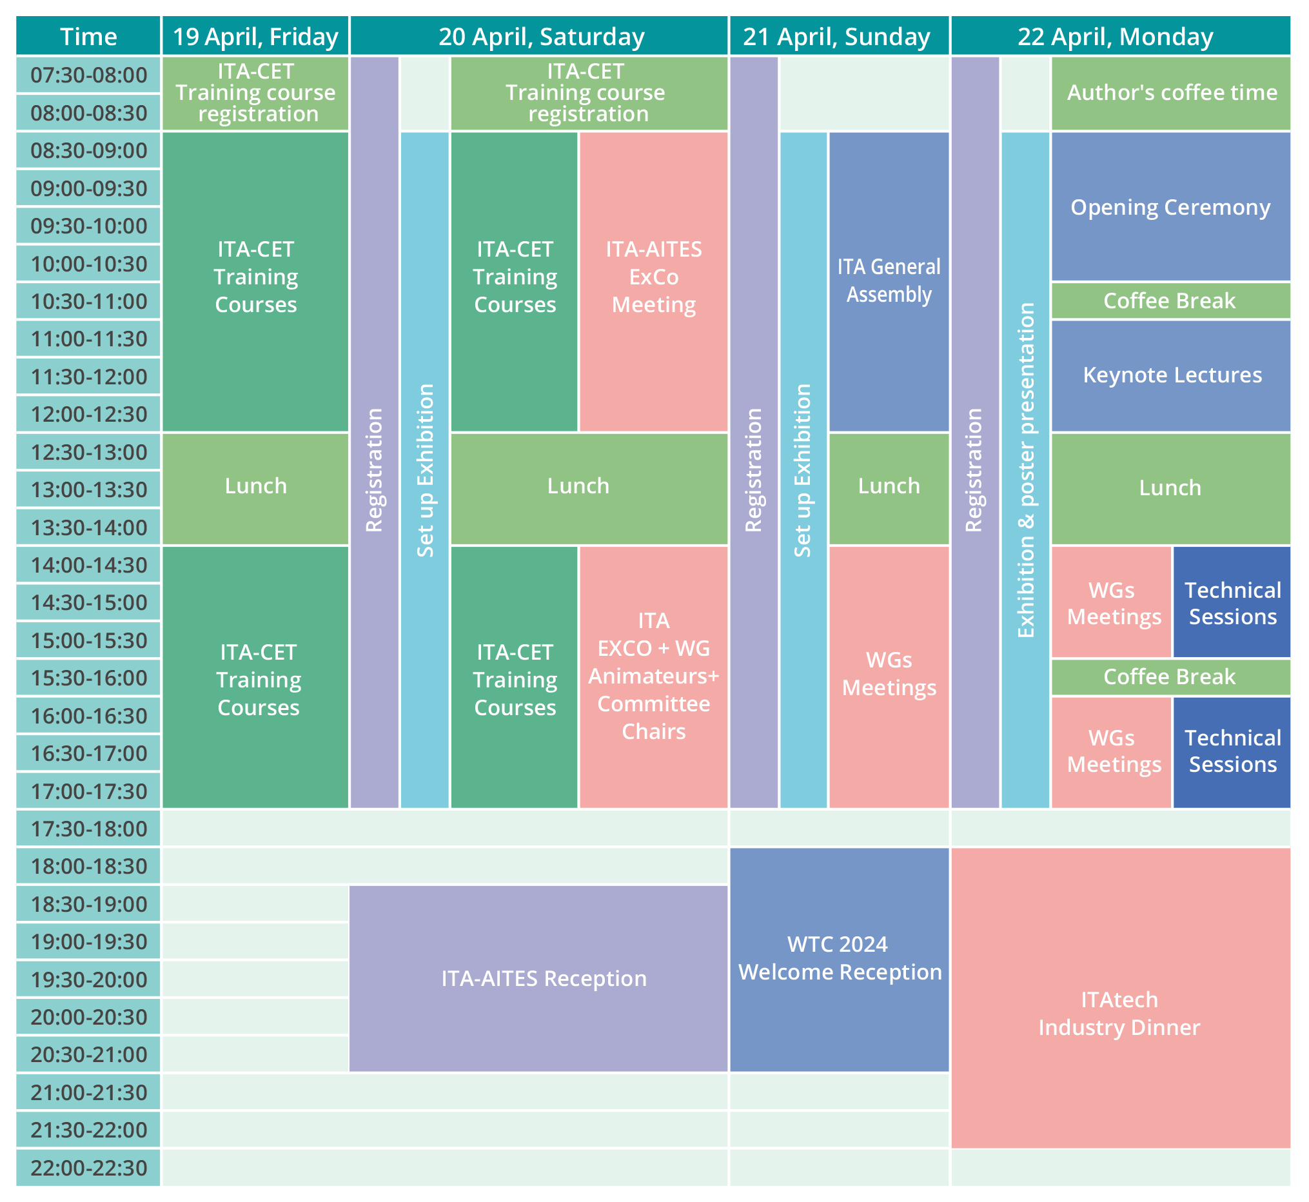The image size is (1309, 1202).
Task: Click the 13:00-13:30 time slot
Action: tap(88, 489)
